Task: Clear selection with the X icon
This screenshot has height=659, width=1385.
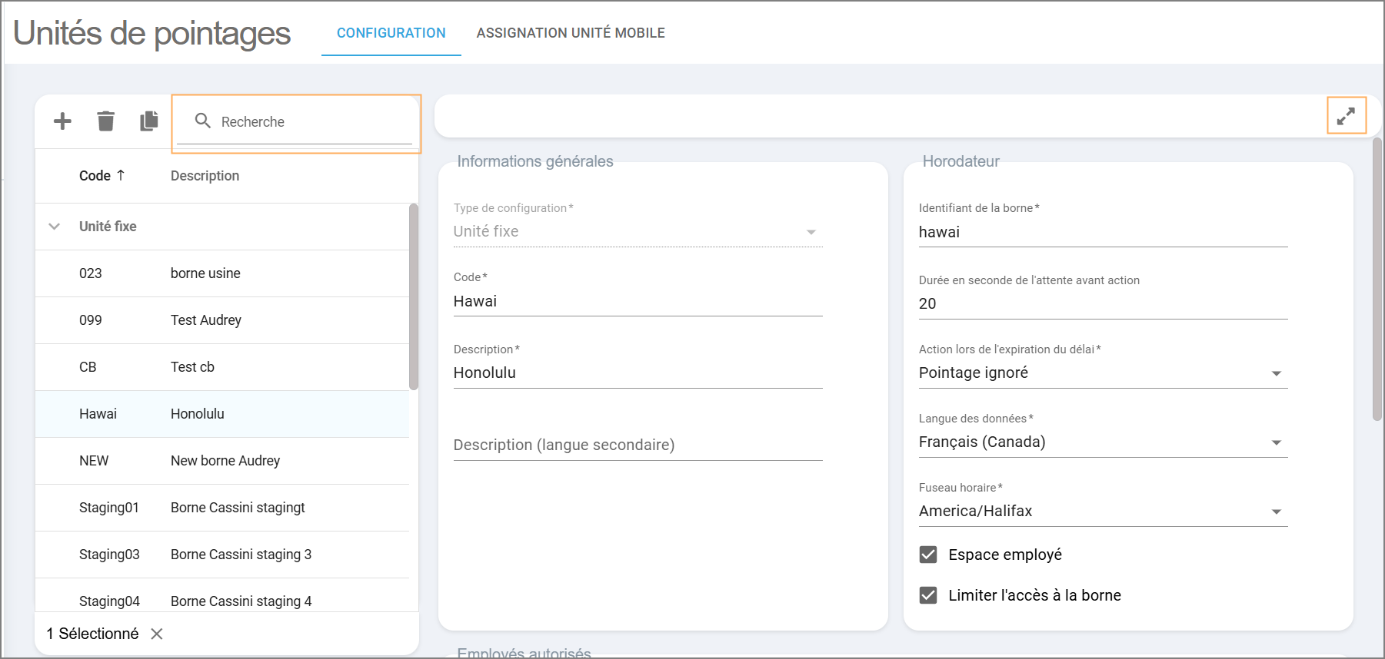Action: tap(157, 634)
